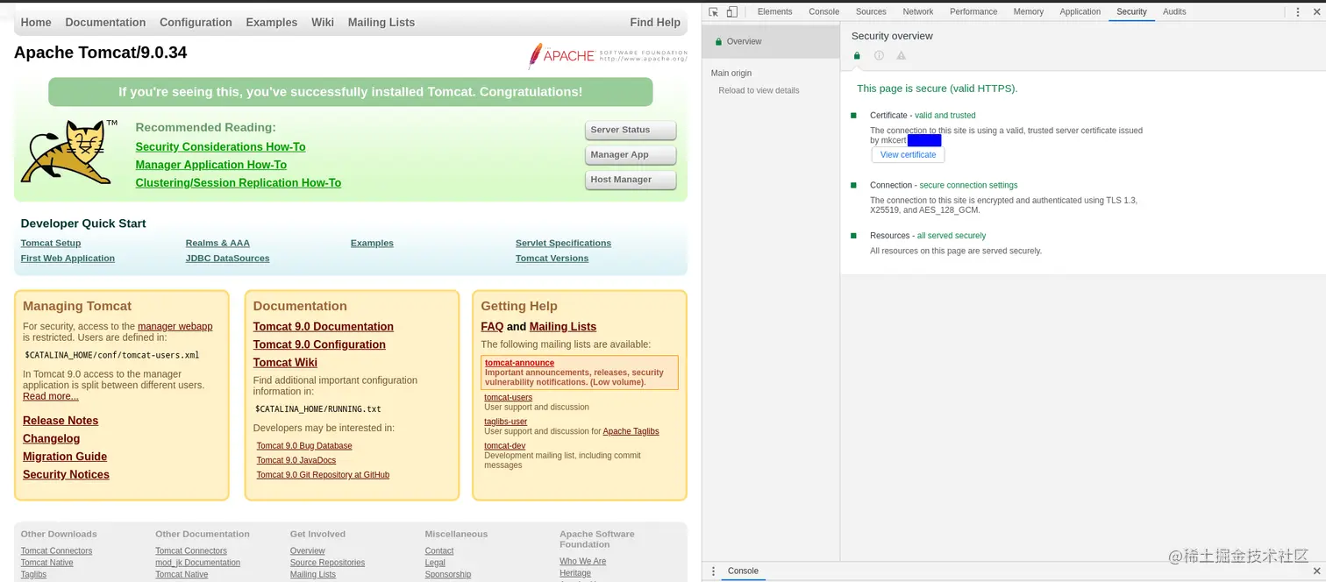Open Wiki in the top navigation bar
Screen dimensions: 1326x582
point(323,22)
